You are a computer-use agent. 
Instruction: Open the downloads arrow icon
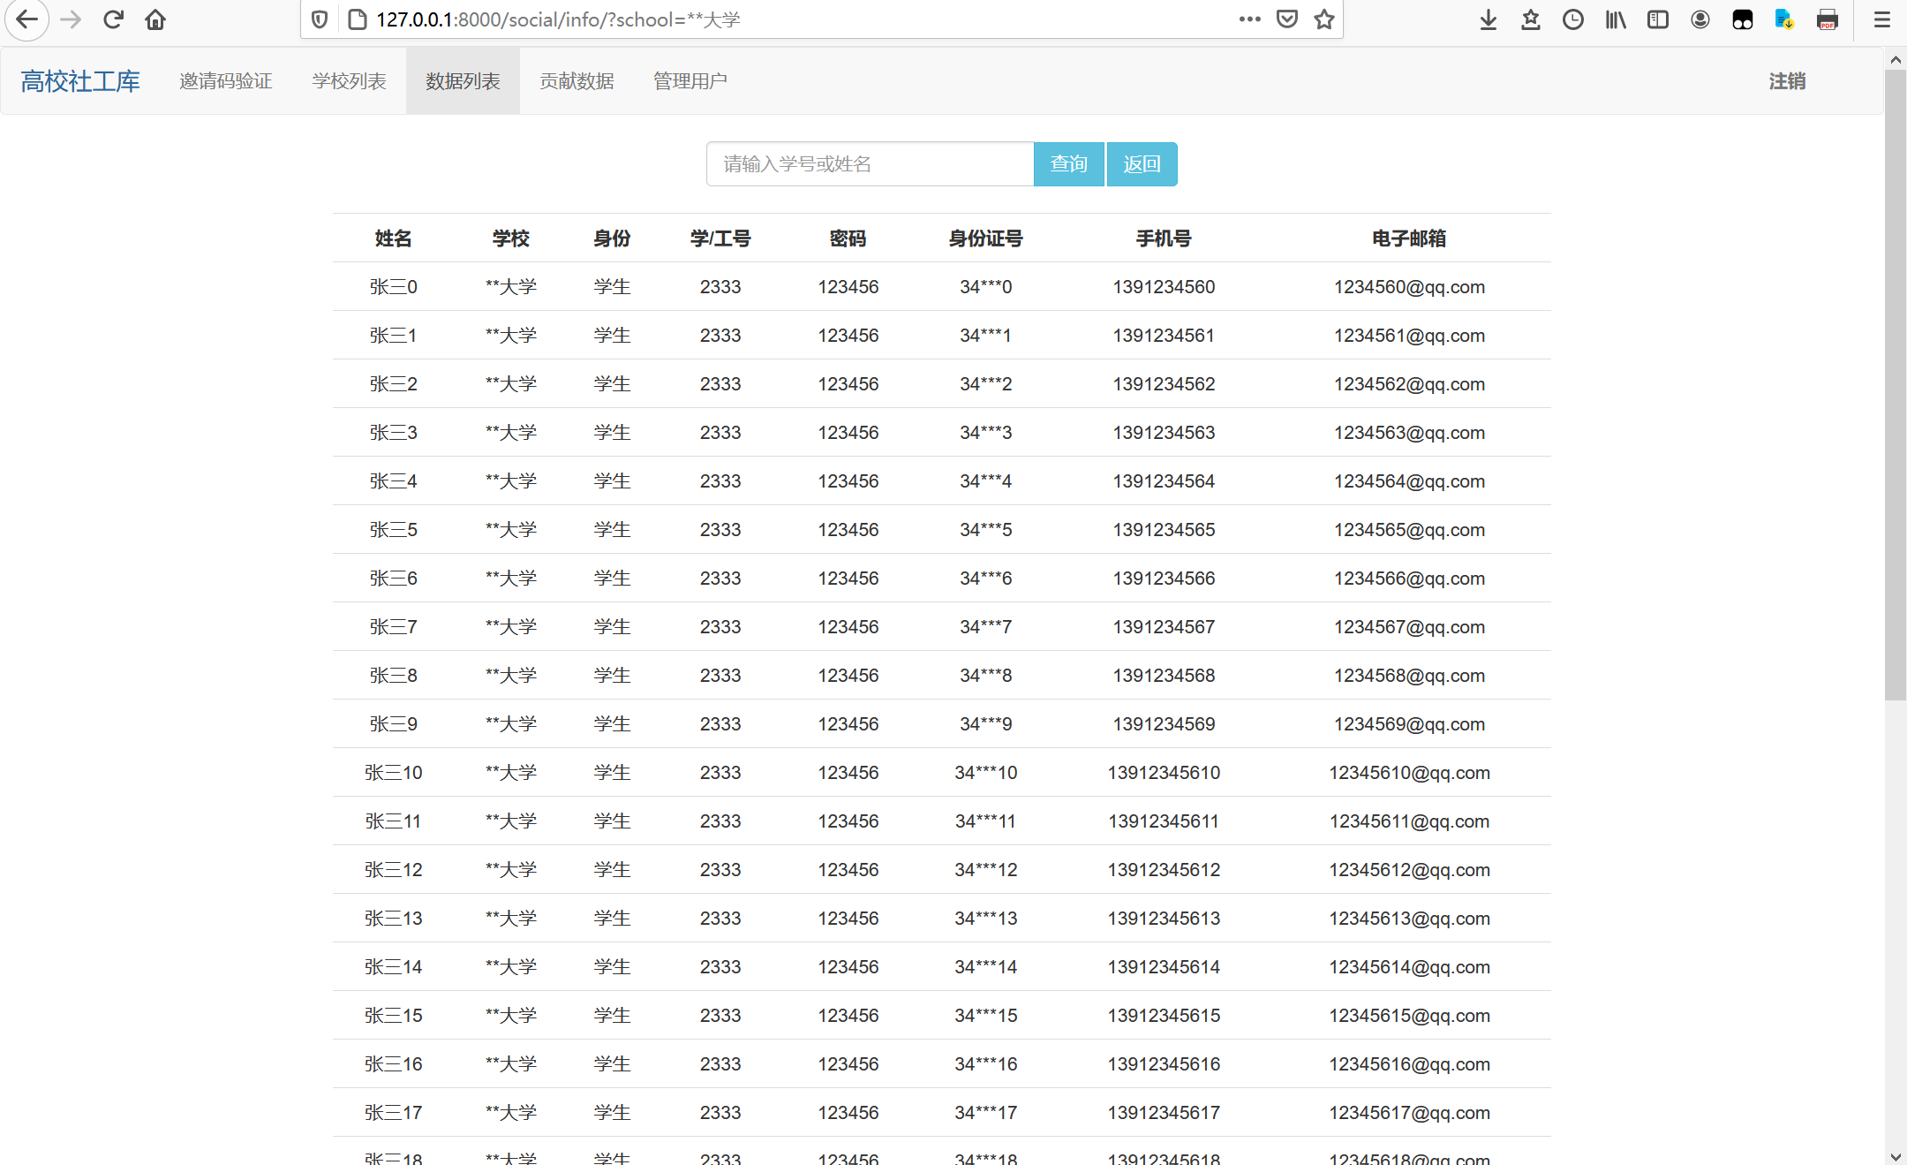pos(1488,19)
